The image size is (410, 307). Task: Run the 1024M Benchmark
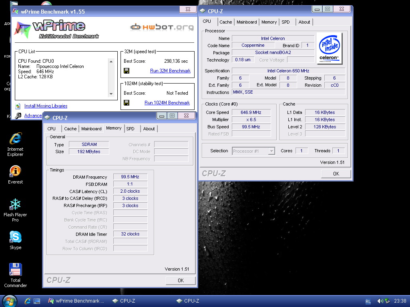[167, 103]
